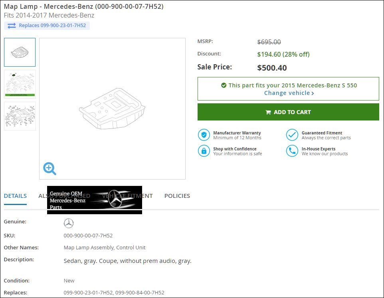Screen dimensions: 384x298
Task: Click the Mercedes star logo beside Genuine
Action: click(x=69, y=223)
